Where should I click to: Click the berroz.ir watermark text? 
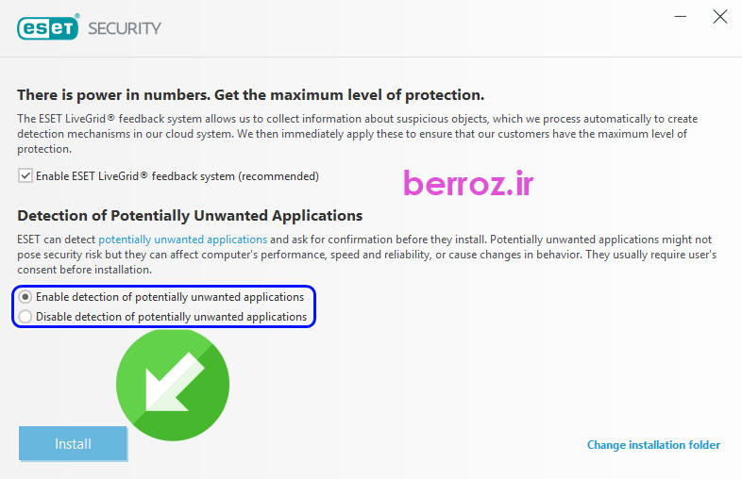[x=468, y=183]
